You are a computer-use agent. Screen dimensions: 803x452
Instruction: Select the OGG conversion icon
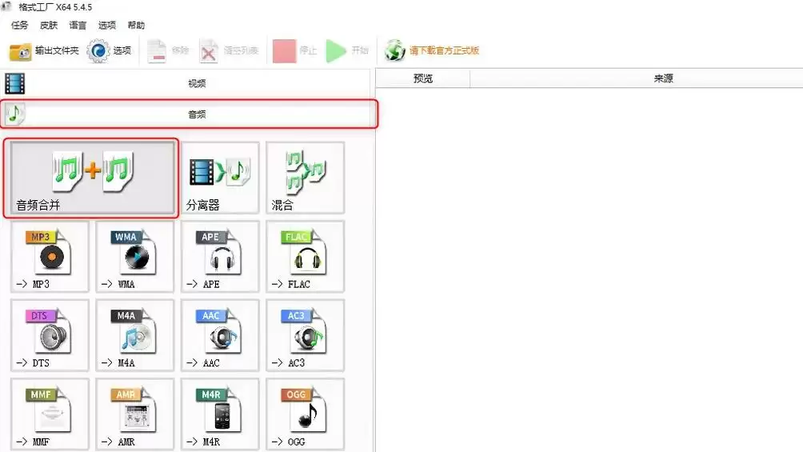(306, 414)
